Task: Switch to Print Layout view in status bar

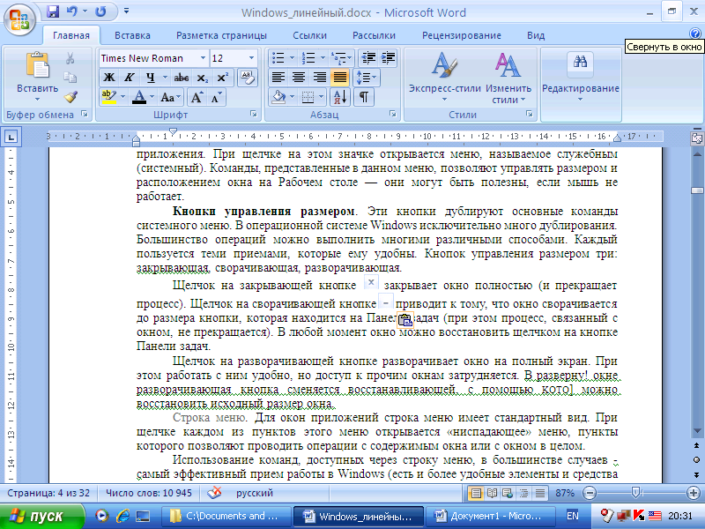Action: tap(475, 493)
